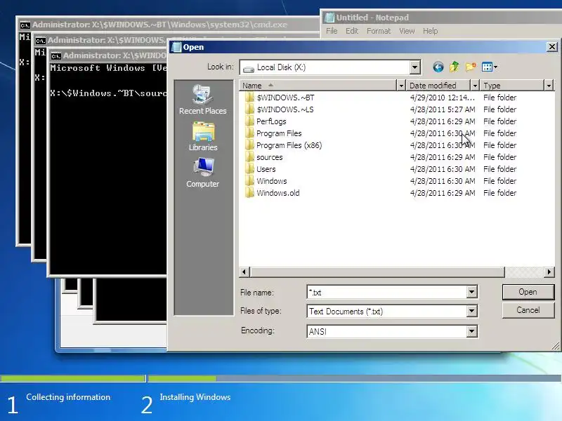562x421 pixels.
Task: Open Files of type dropdown
Action: tap(471, 311)
